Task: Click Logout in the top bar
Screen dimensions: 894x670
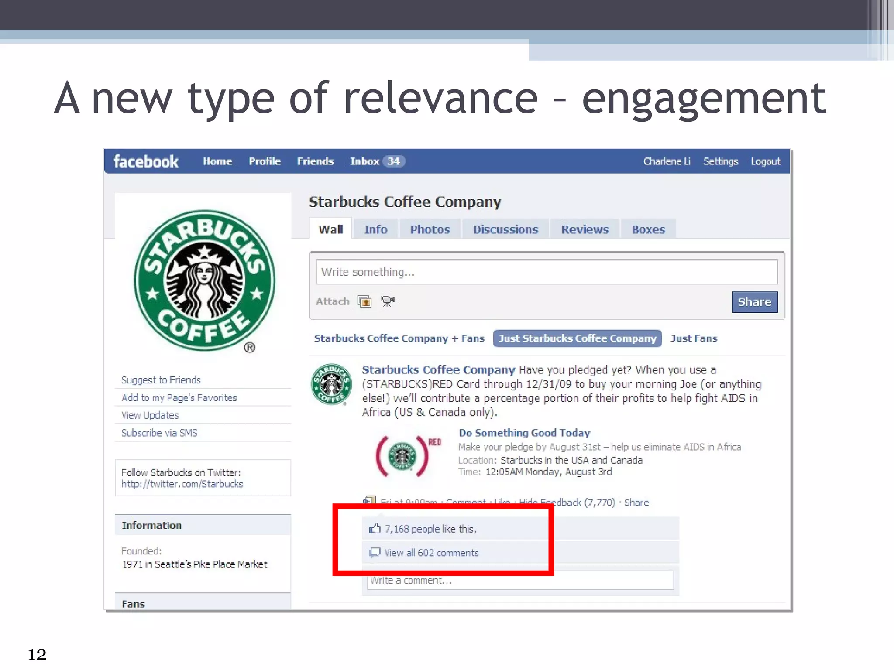Action: coord(766,161)
